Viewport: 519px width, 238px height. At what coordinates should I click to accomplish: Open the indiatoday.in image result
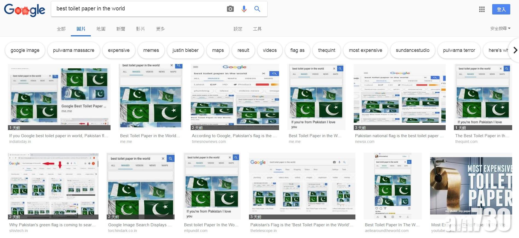coord(59,97)
